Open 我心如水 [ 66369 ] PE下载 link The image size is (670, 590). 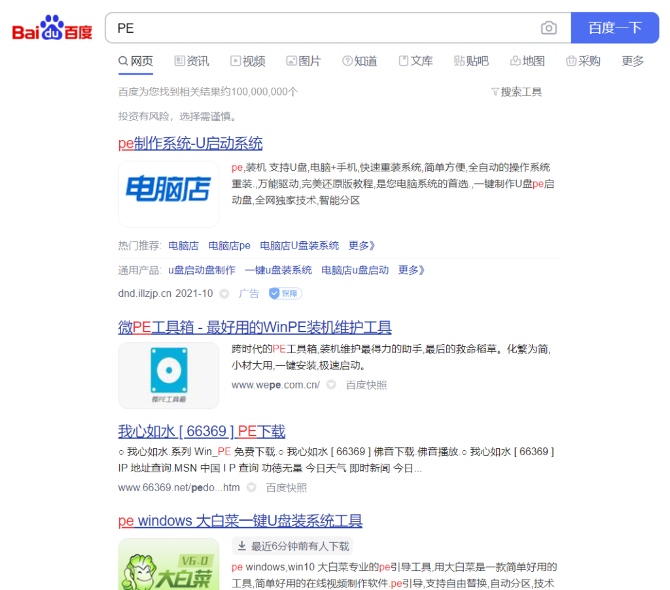pyautogui.click(x=202, y=432)
